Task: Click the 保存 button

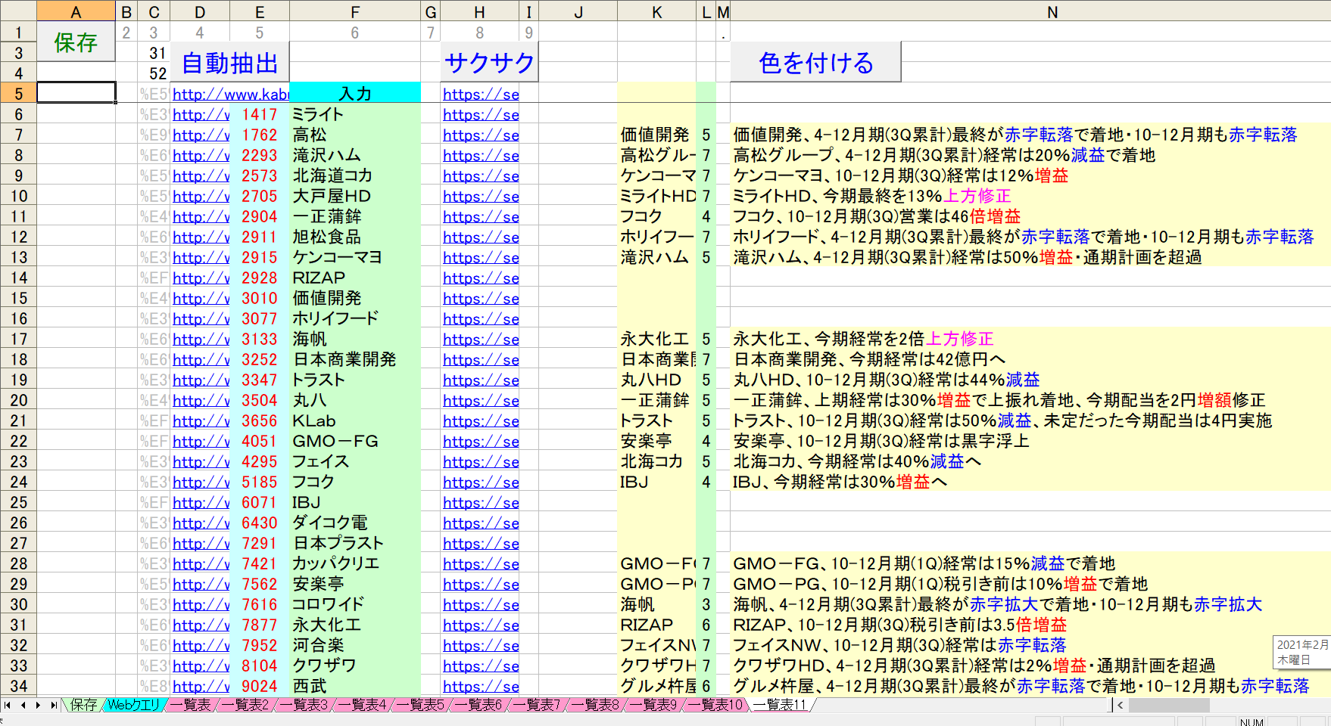Action: 76,42
